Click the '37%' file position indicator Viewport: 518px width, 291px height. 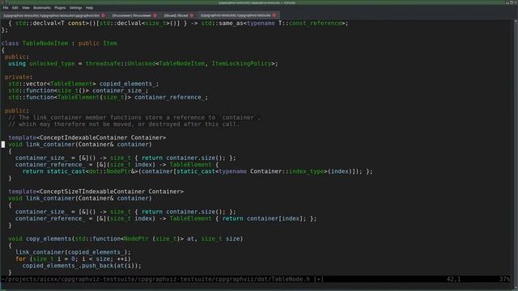tap(504, 279)
